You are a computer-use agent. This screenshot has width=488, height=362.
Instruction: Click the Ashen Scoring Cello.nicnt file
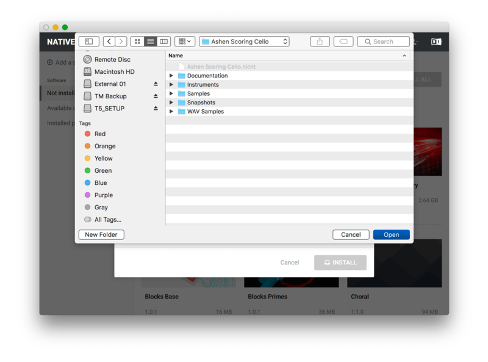click(x=289, y=67)
